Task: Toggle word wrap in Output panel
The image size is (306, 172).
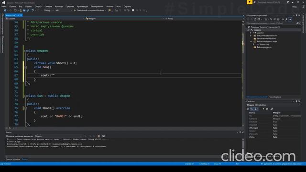Action: [103, 136]
